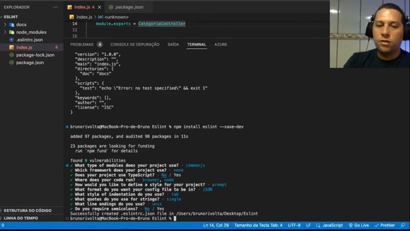This screenshot has width=410, height=231.
Task: Click the notifications bell icon in status bar
Action: click(403, 225)
